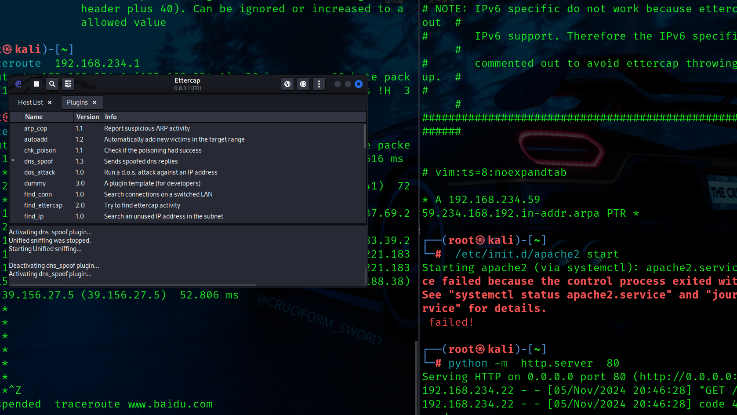Minimize the Ettercap window
Screen dimensions: 737x415
click(x=338, y=84)
